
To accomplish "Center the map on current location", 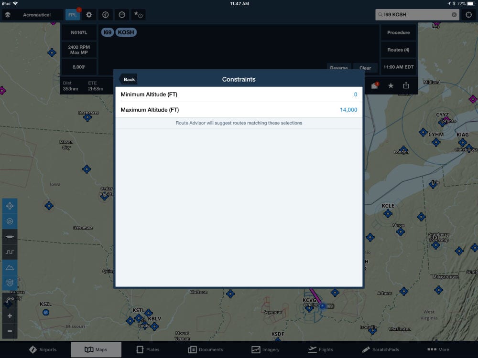I will [10, 206].
